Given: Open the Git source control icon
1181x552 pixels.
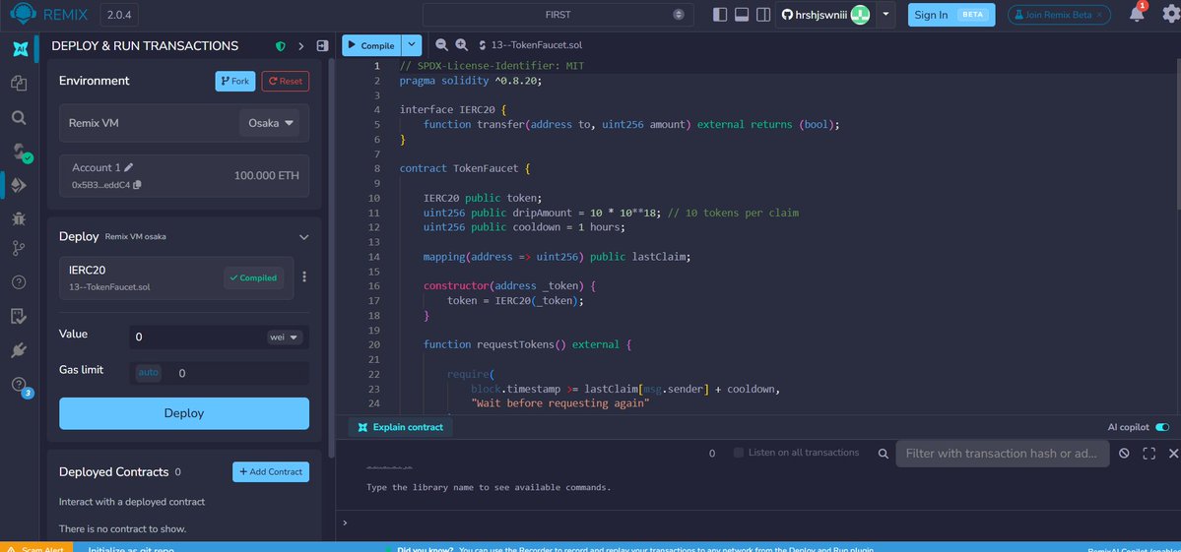Looking at the screenshot, I should 19,248.
